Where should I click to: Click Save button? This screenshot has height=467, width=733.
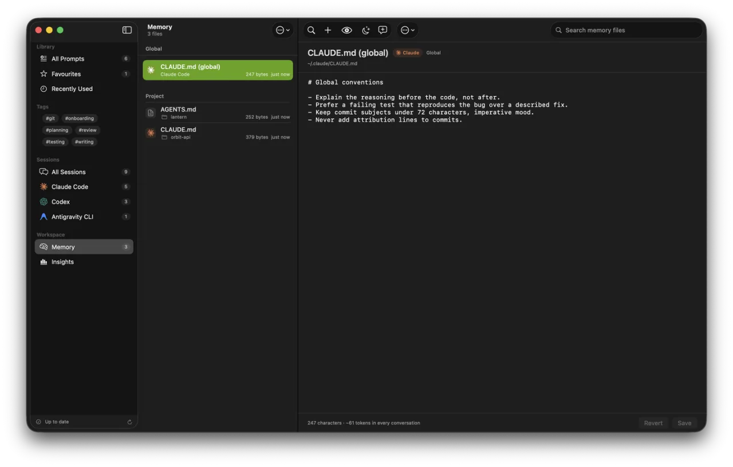684,423
